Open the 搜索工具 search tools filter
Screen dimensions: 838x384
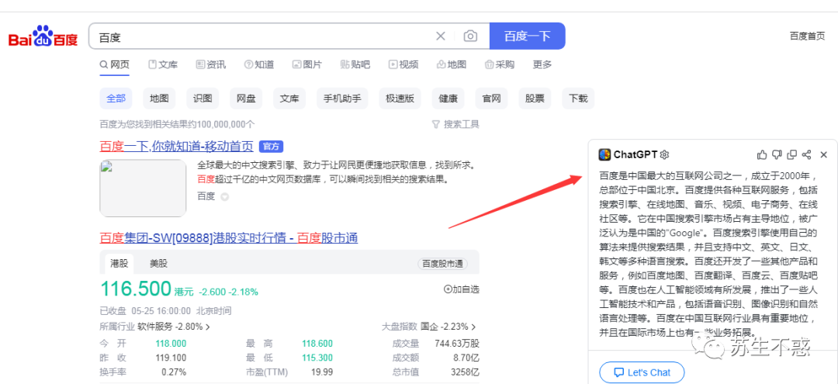455,124
